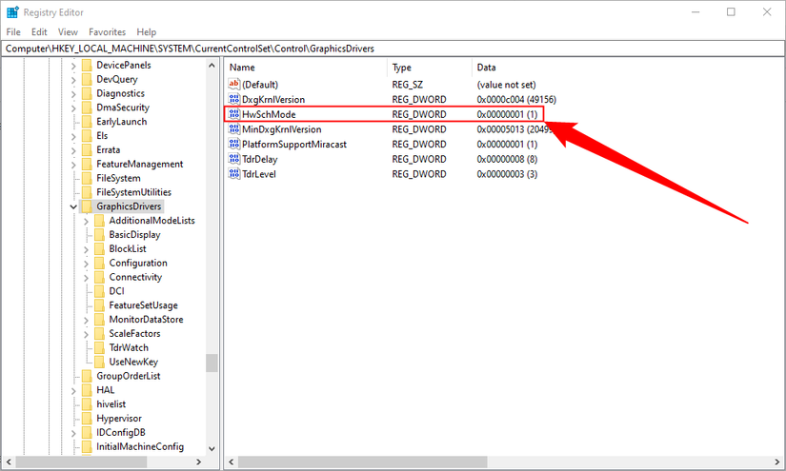Screen dimensions: 786x471
Task: Click the TdrDelay DWORD icon
Action: point(233,159)
